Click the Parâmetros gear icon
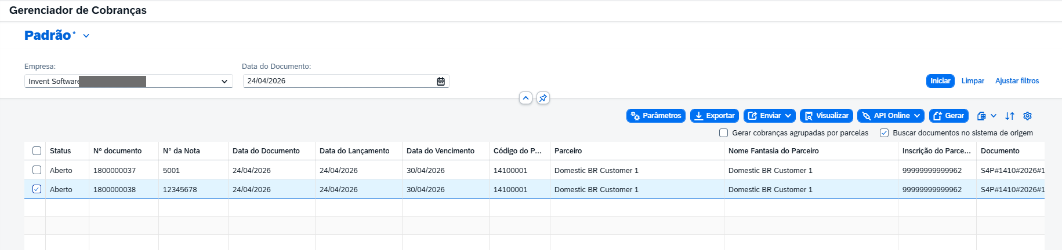The width and height of the screenshot is (1062, 250). click(x=635, y=116)
